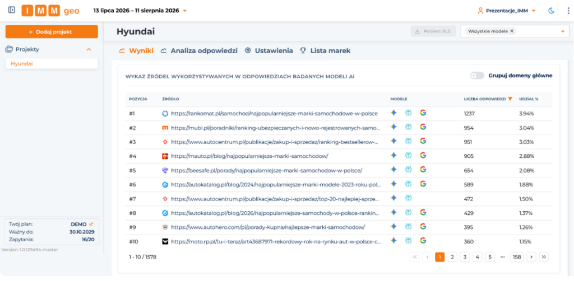Click the autocentrum favicon in row #3

(x=165, y=142)
